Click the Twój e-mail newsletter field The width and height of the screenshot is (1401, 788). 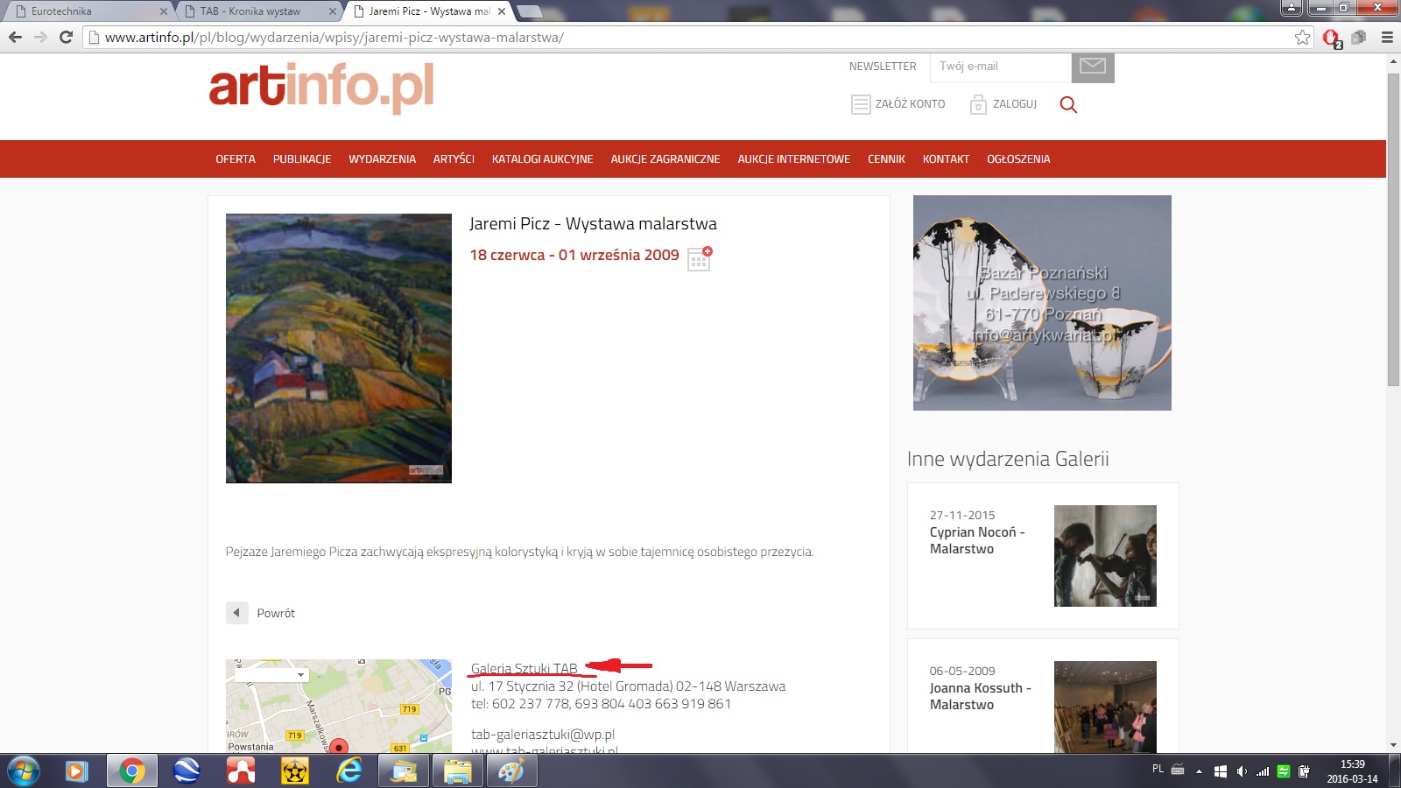point(1000,67)
